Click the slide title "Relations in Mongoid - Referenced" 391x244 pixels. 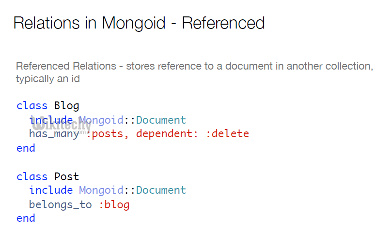click(x=139, y=23)
